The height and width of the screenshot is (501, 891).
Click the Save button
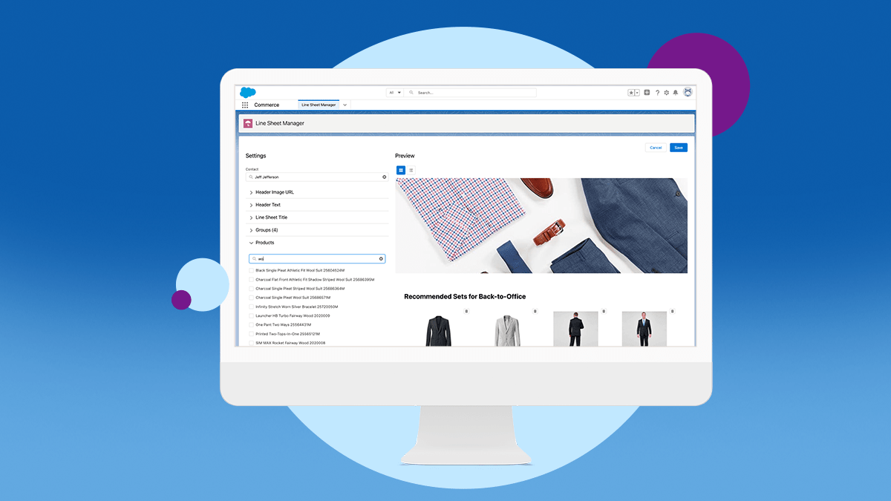pos(678,147)
